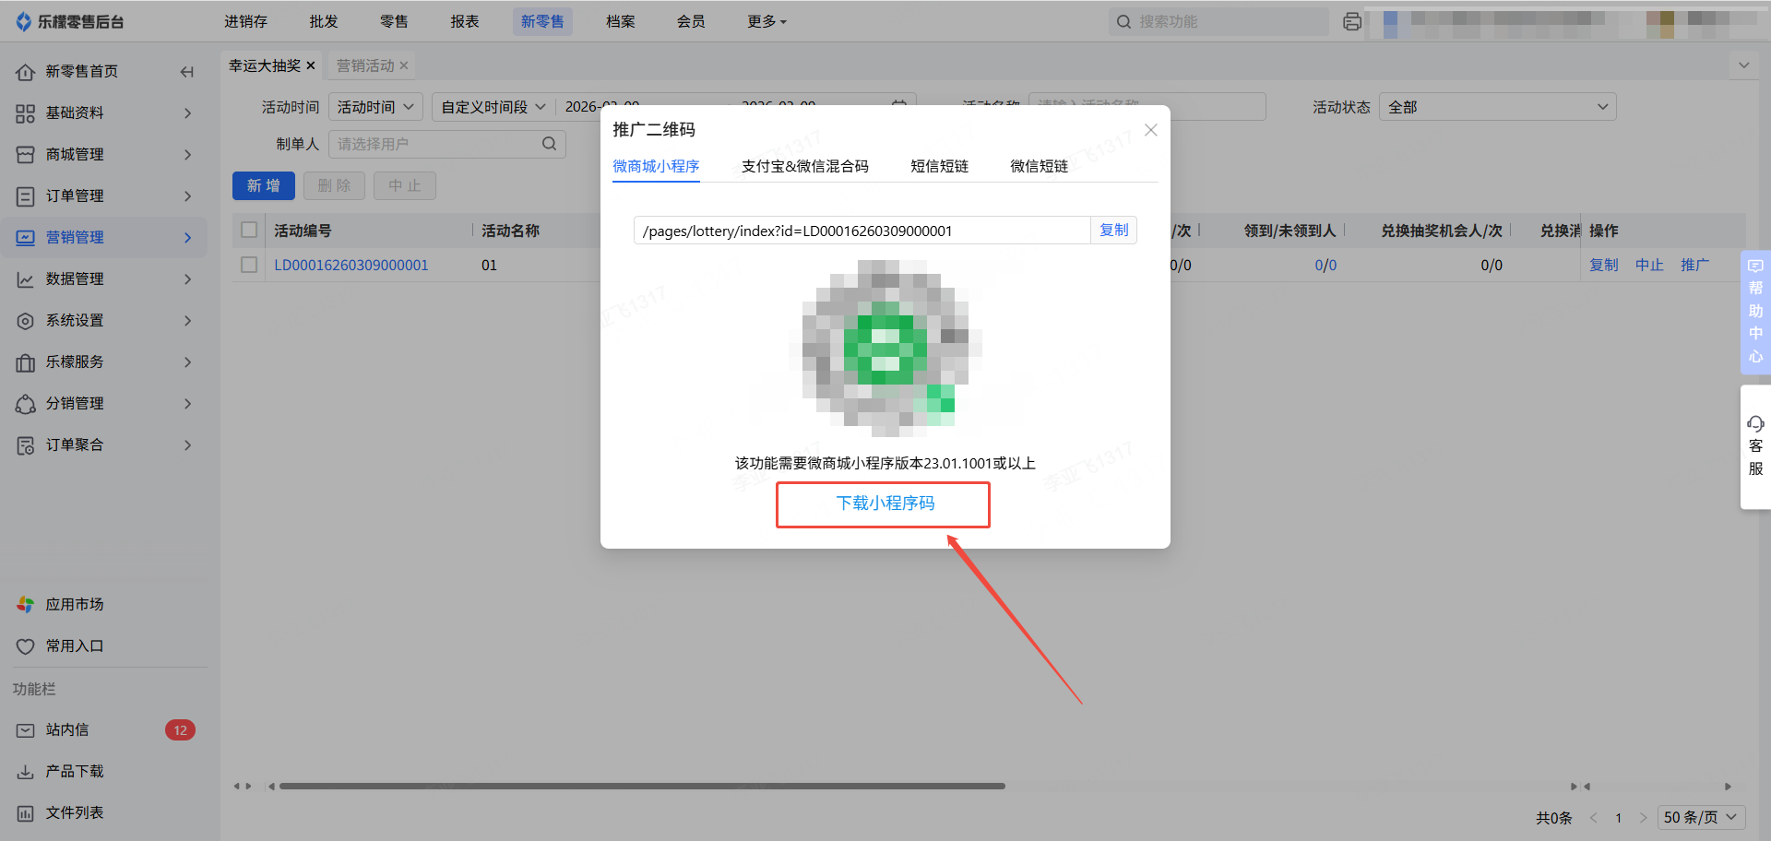This screenshot has width=1771, height=841.
Task: Open the 新零售首页 home icon
Action: click(x=26, y=72)
